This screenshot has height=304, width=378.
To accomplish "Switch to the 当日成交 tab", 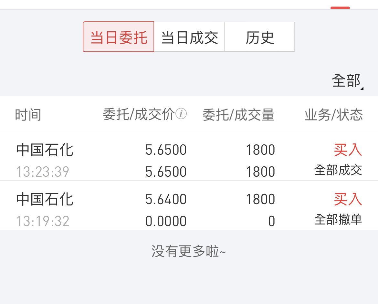I will click(189, 37).
